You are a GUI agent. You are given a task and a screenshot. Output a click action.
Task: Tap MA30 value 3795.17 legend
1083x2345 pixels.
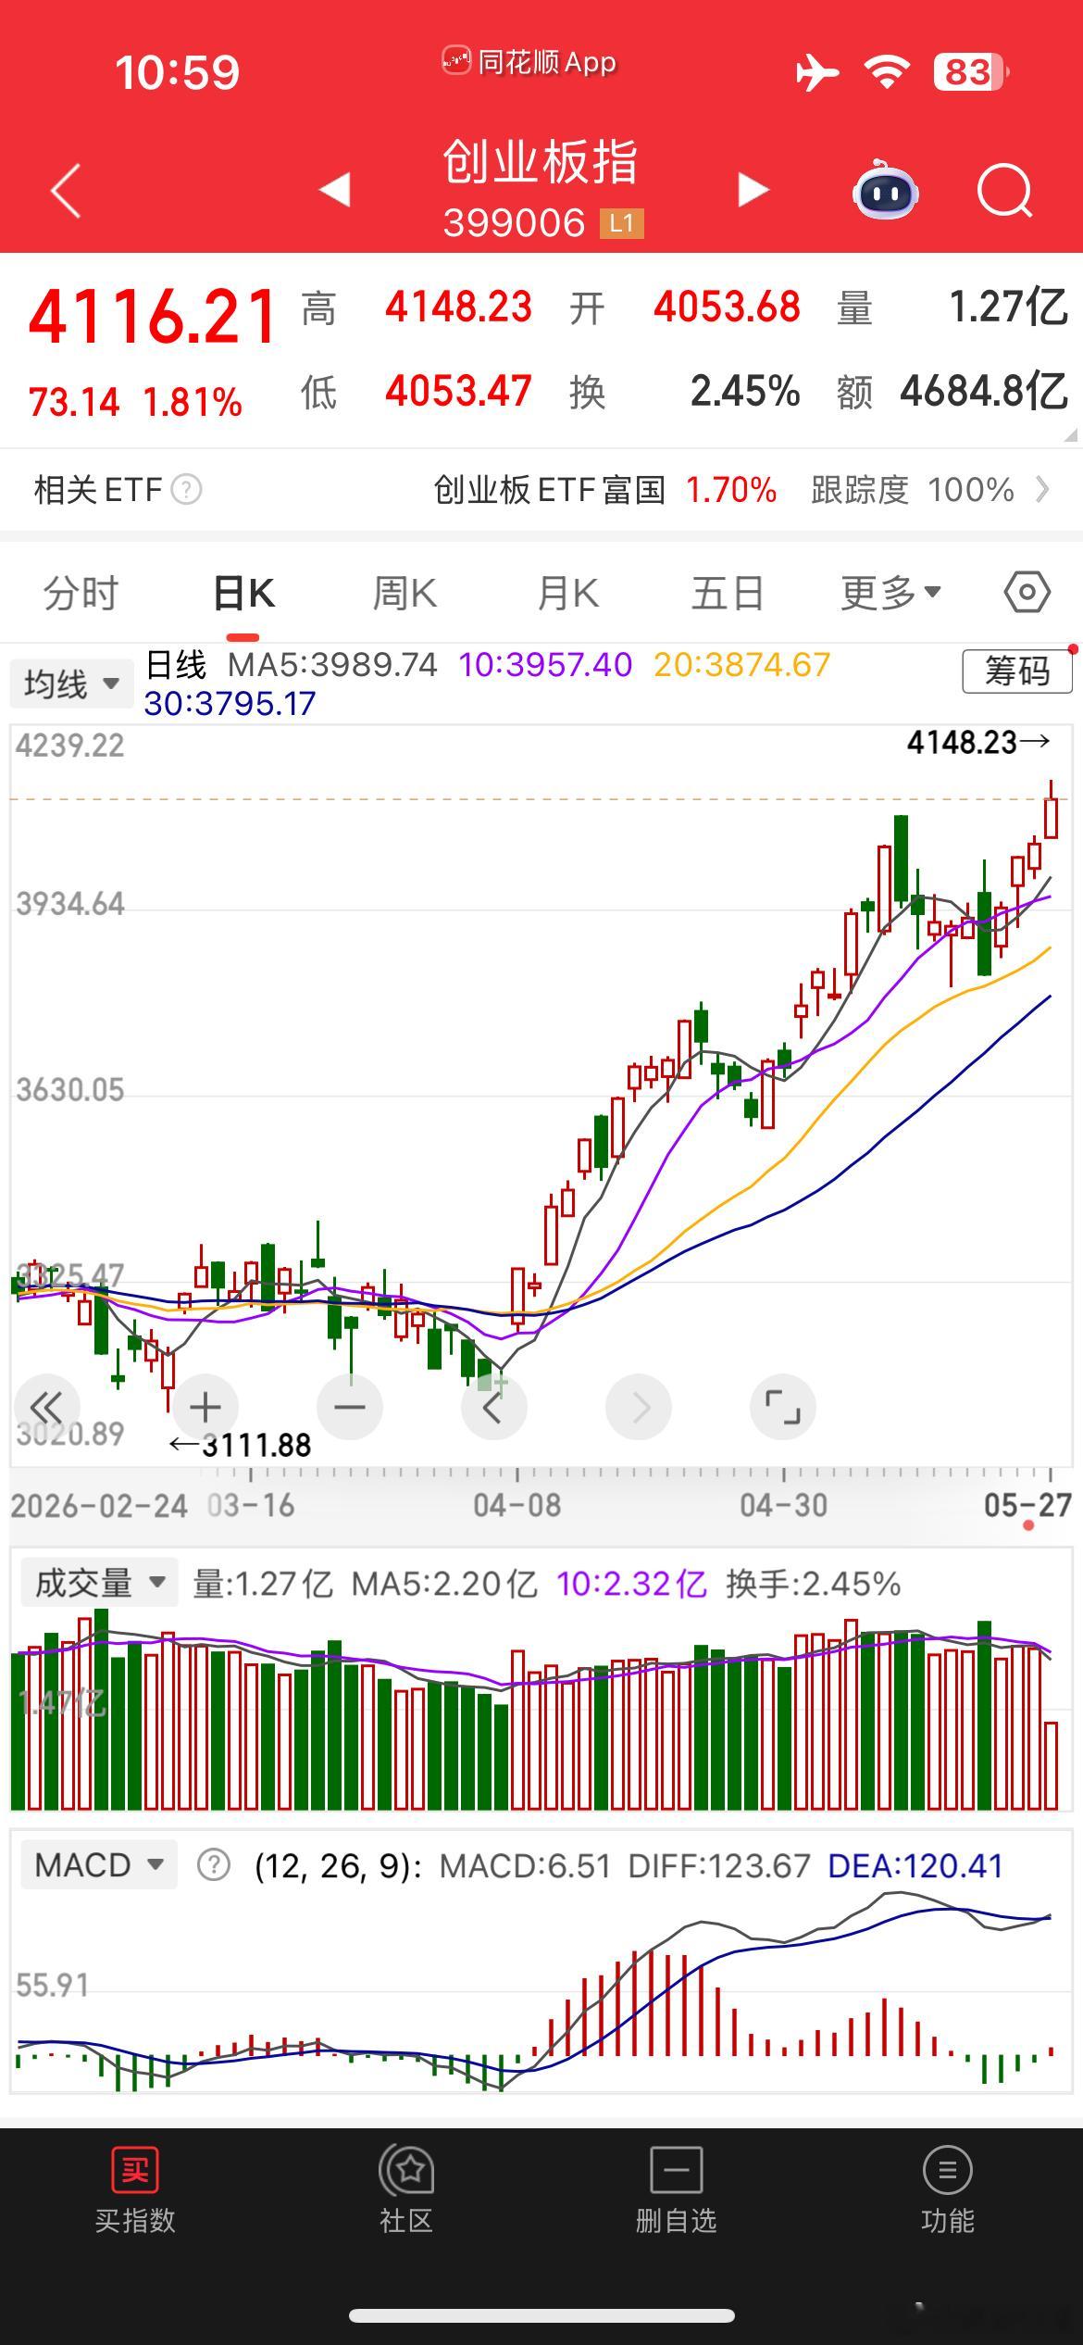230,703
